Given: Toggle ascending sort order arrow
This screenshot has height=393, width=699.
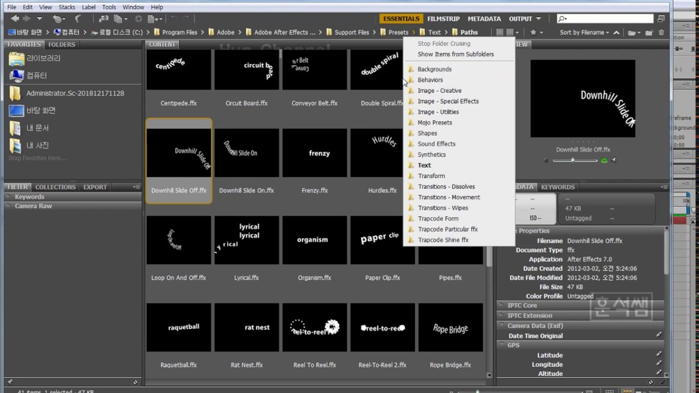Looking at the screenshot, I should [617, 33].
